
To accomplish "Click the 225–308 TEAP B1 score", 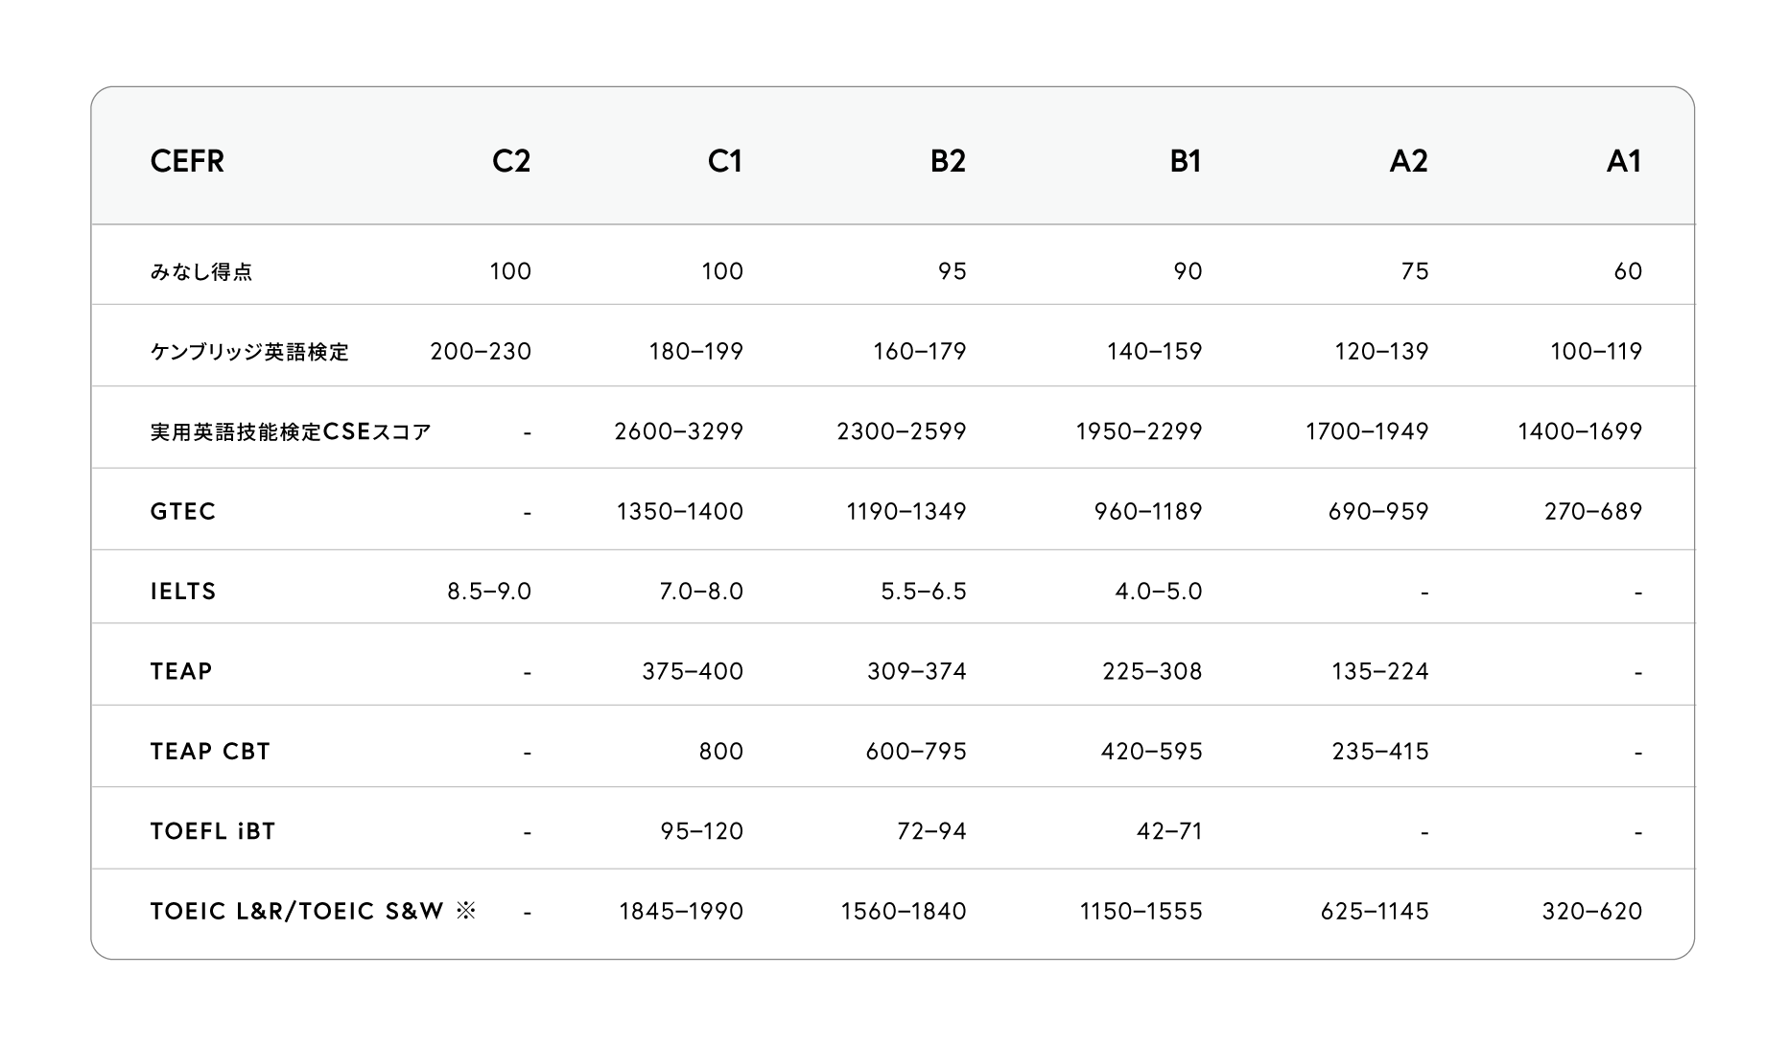I will (x=1152, y=671).
